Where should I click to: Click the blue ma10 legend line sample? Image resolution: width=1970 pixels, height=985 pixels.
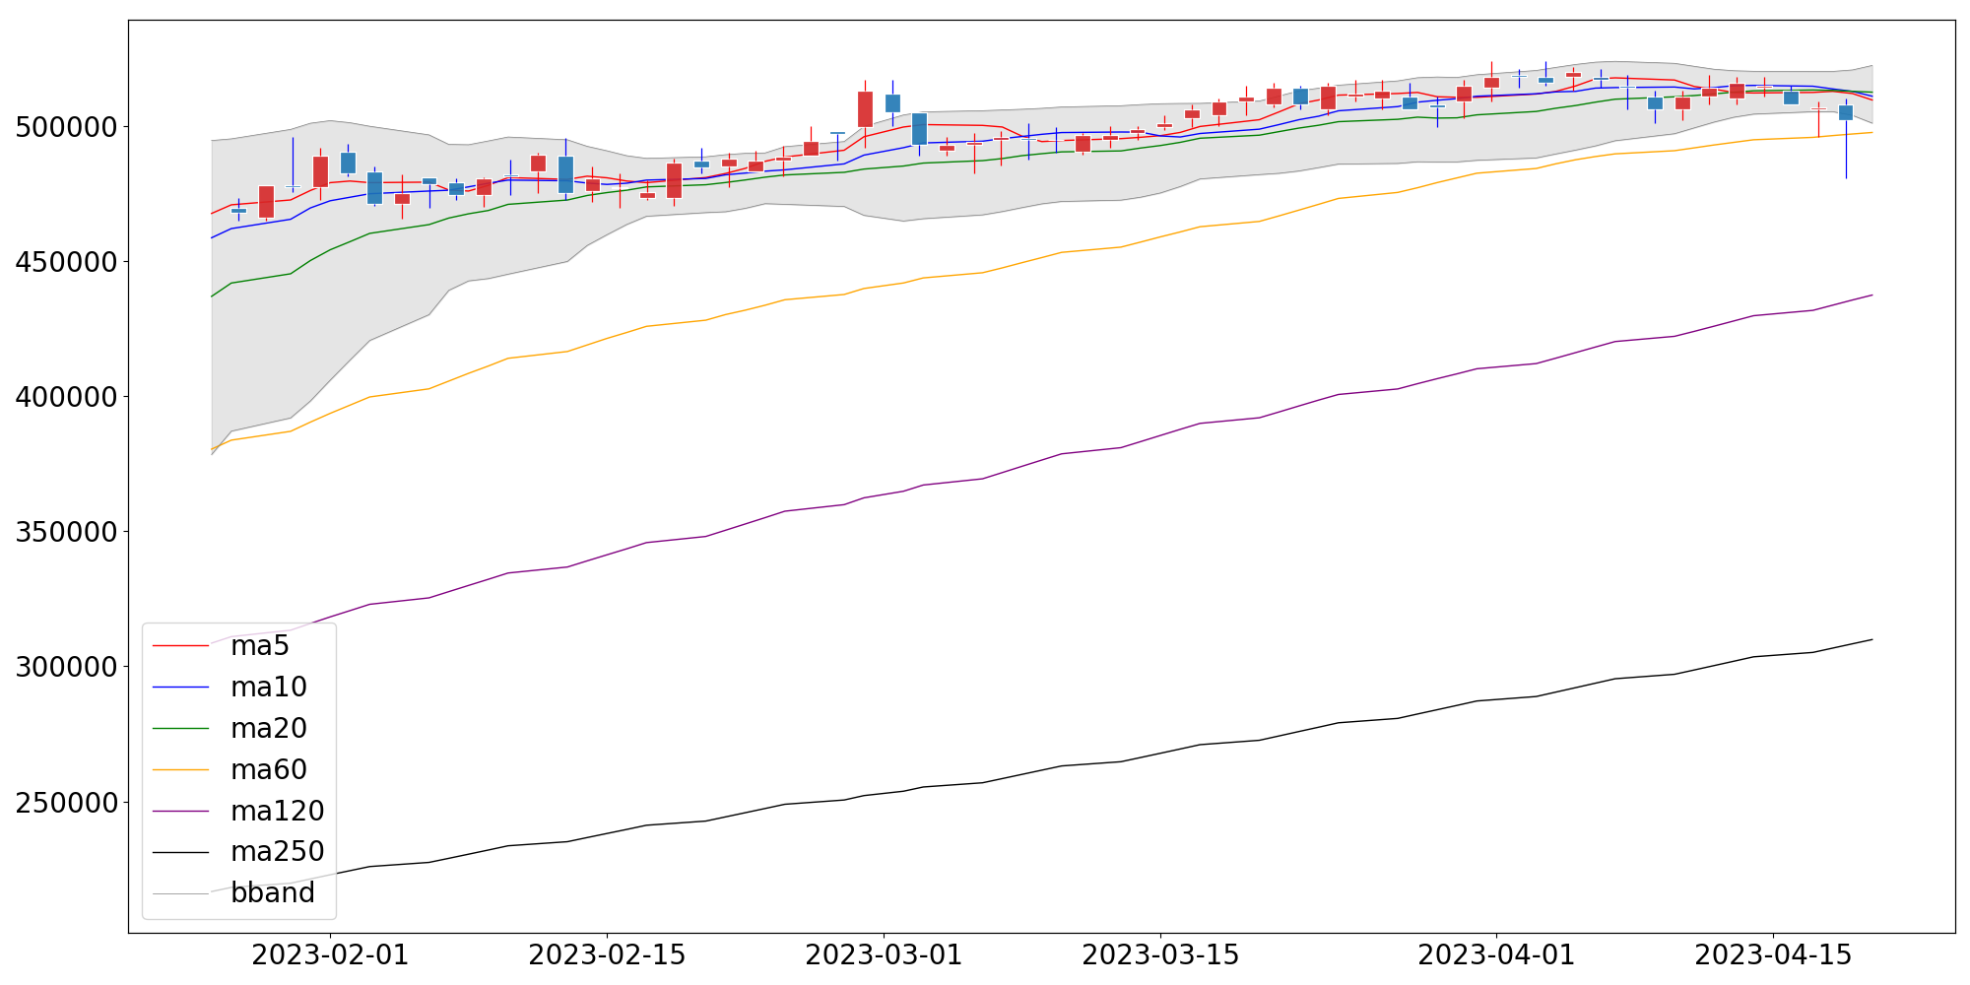[181, 688]
